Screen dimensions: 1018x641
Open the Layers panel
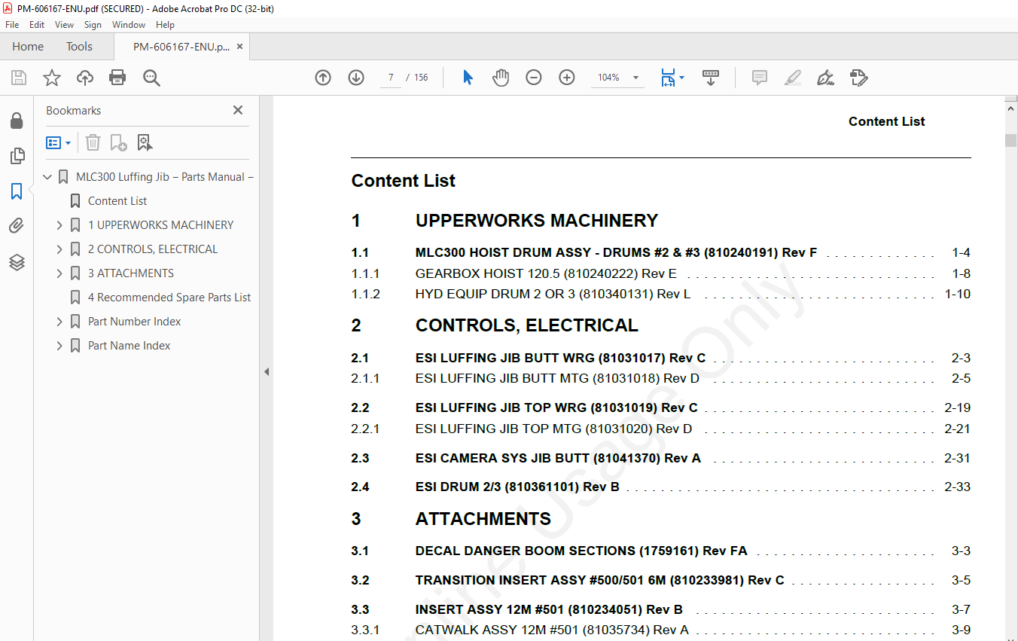pyautogui.click(x=17, y=262)
